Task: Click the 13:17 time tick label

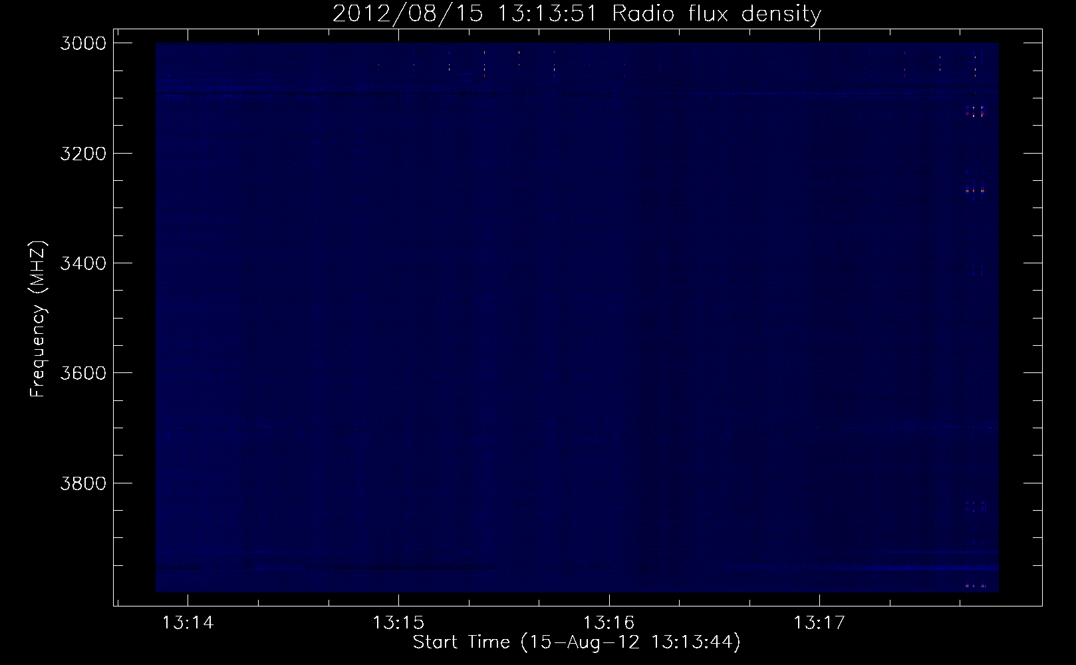Action: click(819, 623)
